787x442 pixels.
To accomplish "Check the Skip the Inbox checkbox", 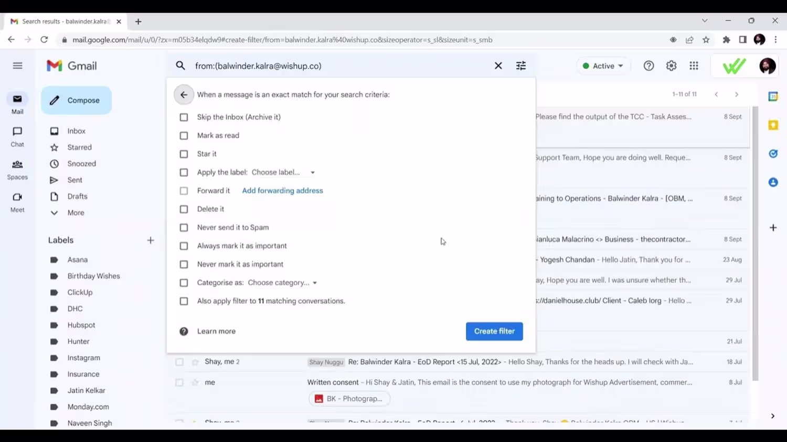I will (x=184, y=117).
